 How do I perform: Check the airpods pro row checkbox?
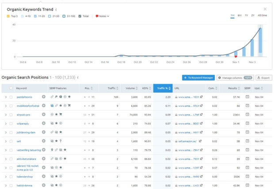click(x=11, y=115)
